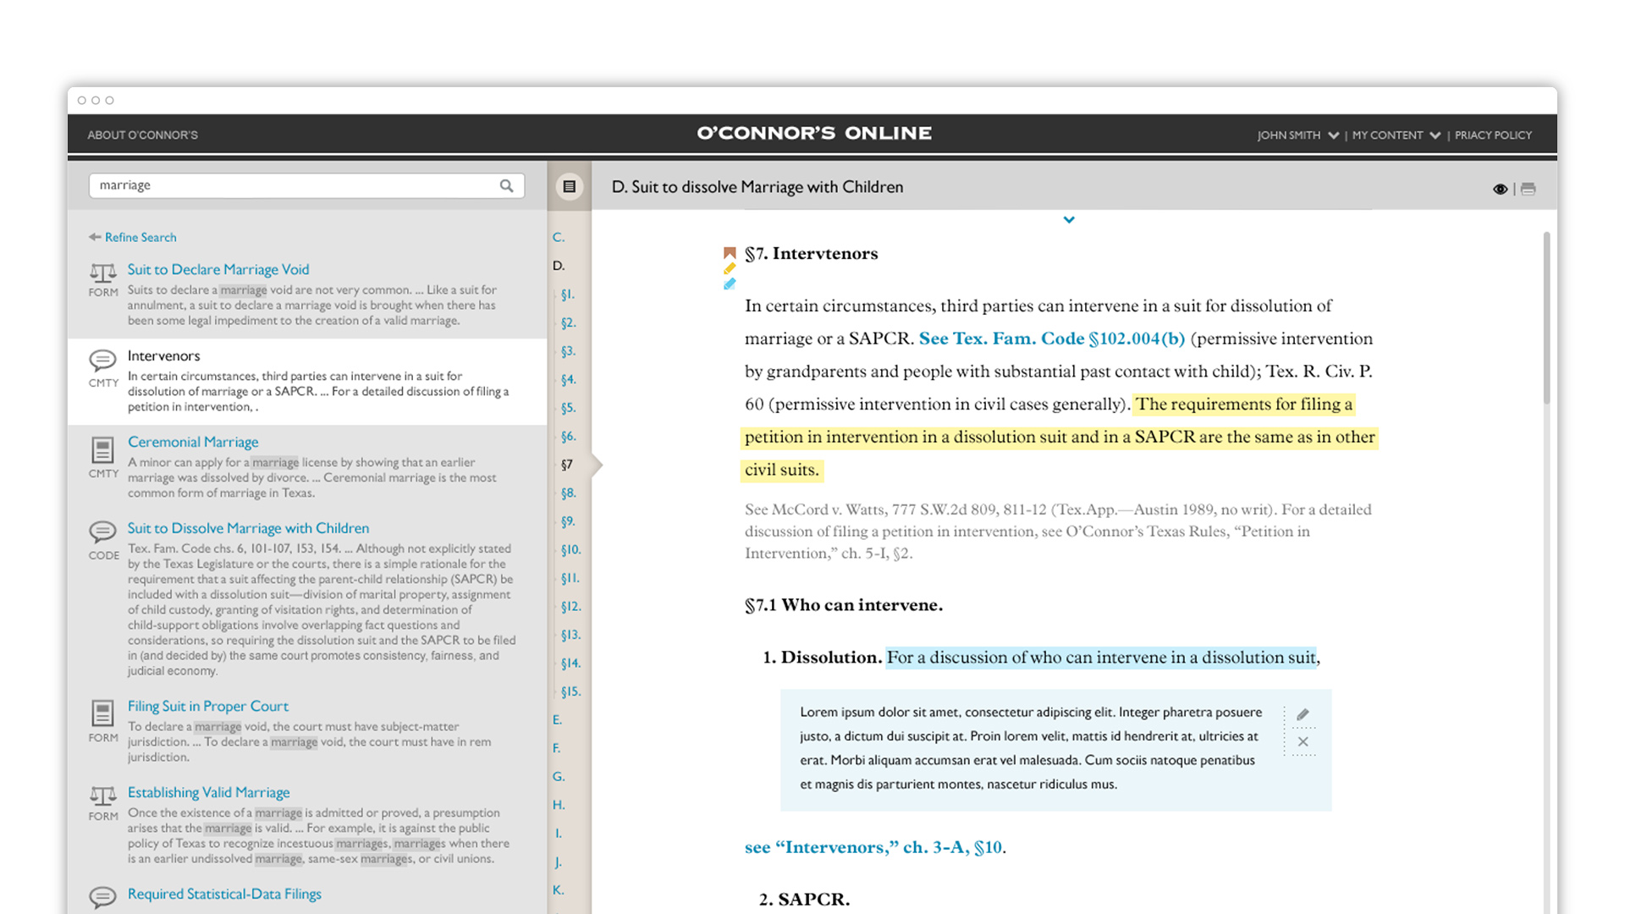Open About O'Connor's menu item
1625x914 pixels.
click(x=142, y=135)
